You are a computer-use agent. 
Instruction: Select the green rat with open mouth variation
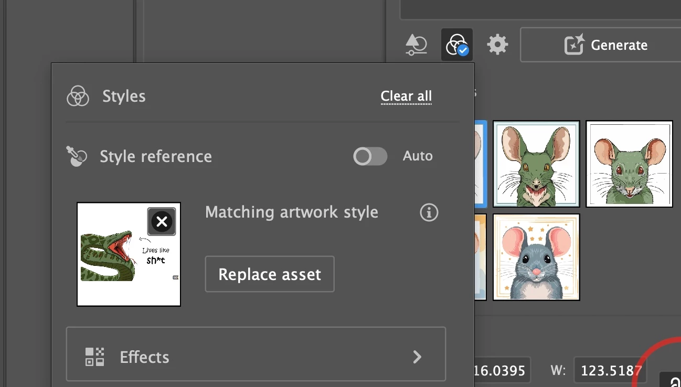coord(537,164)
